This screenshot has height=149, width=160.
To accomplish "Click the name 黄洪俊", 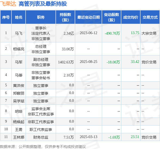I will click(x=19, y=86).
